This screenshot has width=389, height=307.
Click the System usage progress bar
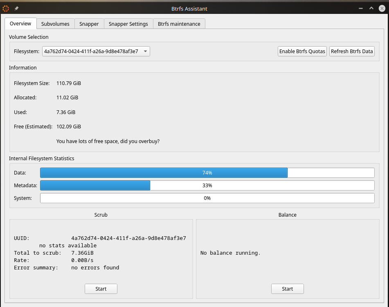tap(207, 198)
